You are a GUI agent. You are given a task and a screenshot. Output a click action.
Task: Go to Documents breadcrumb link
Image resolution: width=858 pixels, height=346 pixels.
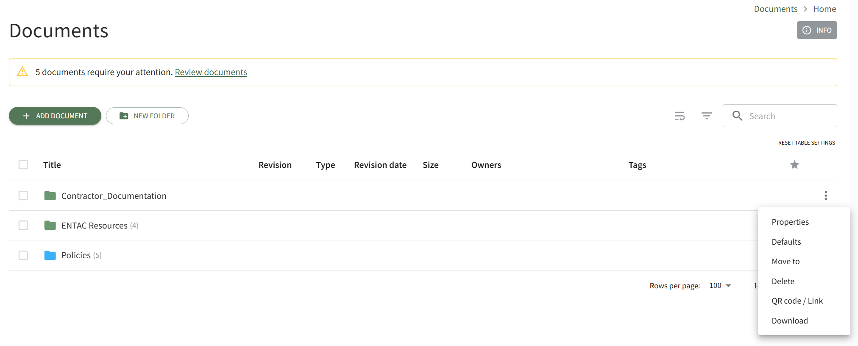tap(775, 9)
